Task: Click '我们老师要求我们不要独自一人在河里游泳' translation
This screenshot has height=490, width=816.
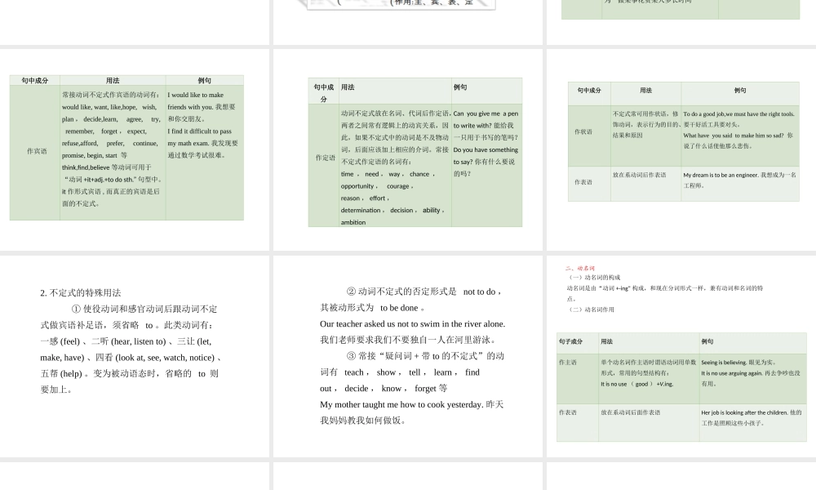Action: (409, 340)
